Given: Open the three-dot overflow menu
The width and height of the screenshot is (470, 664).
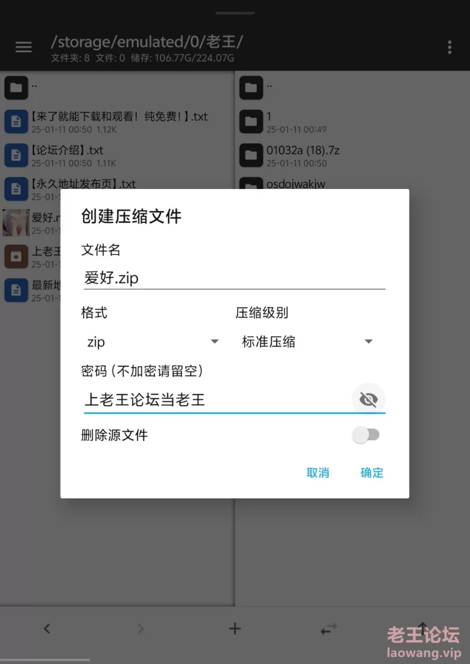Looking at the screenshot, I should click(449, 48).
